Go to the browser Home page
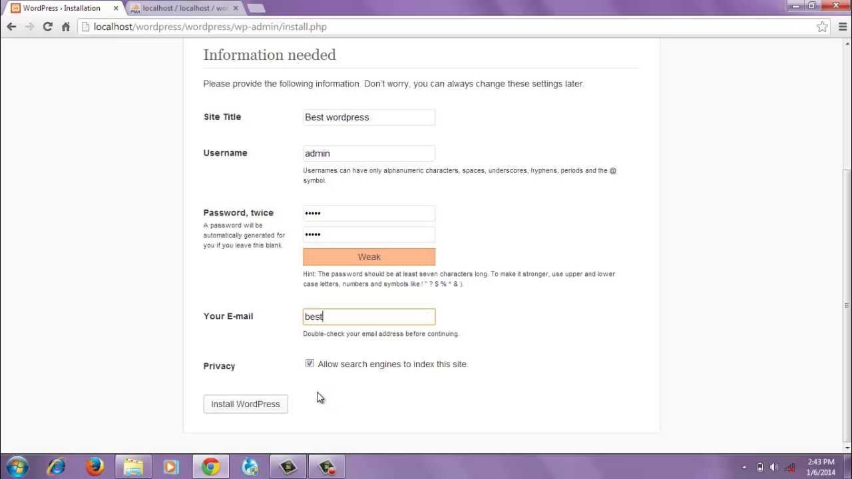Viewport: 852px width, 479px height. (65, 27)
